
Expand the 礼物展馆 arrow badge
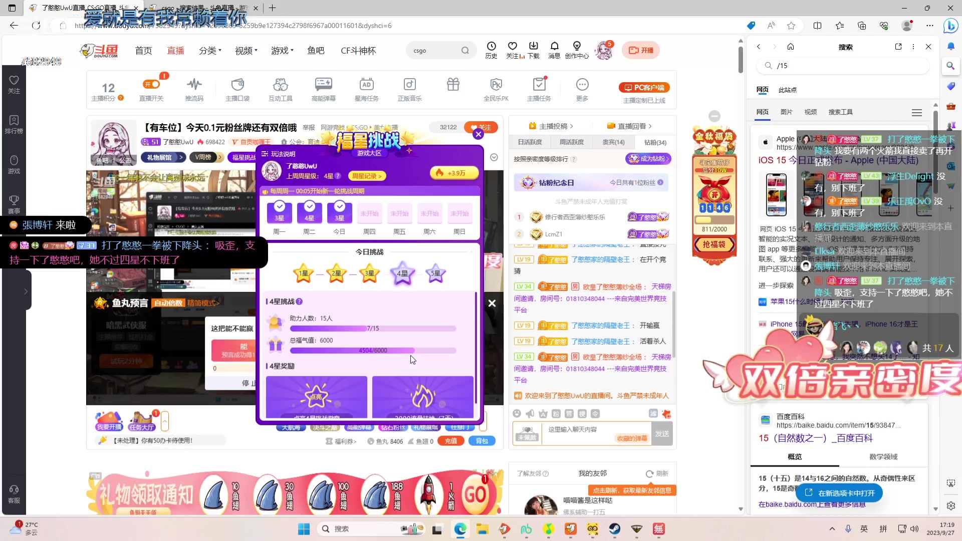(x=163, y=157)
